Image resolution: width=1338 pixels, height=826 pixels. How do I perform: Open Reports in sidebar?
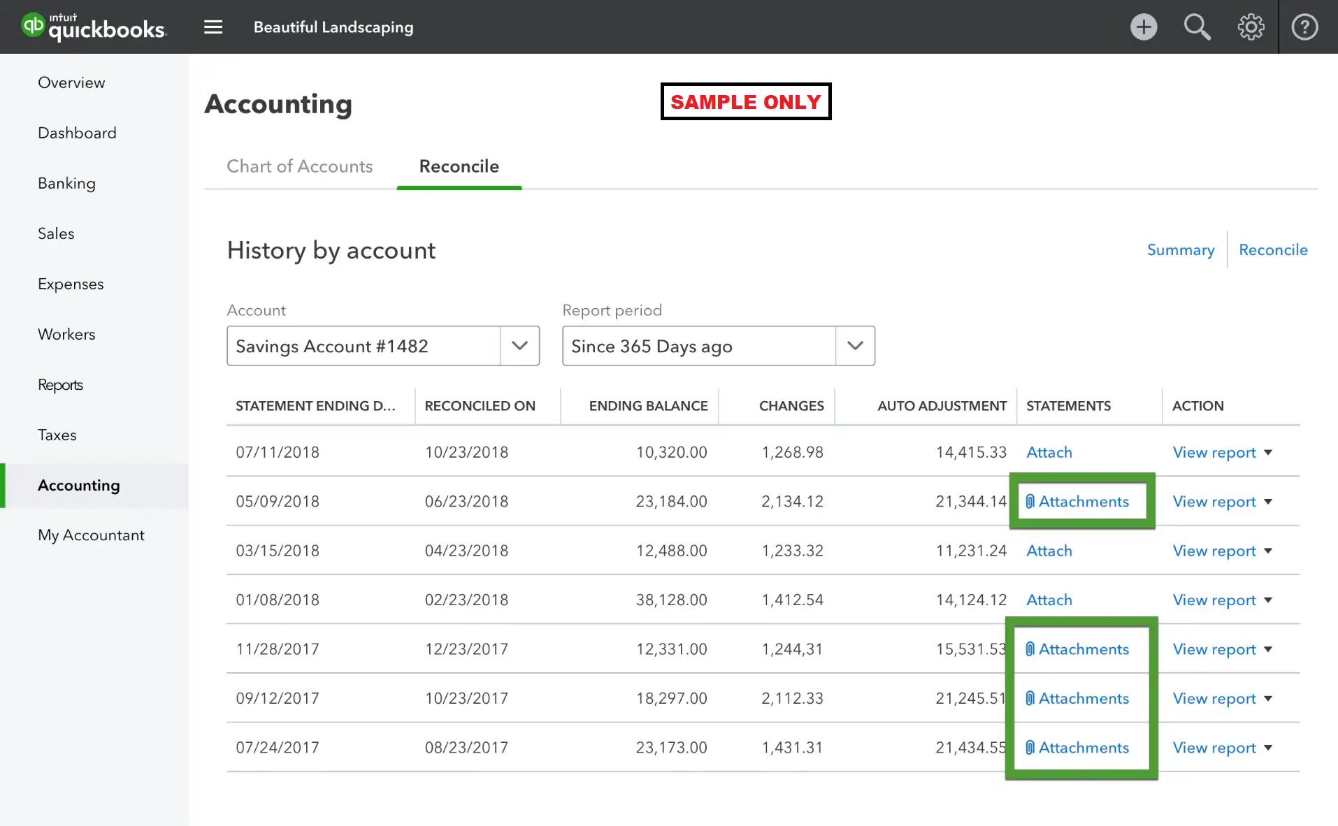(60, 384)
